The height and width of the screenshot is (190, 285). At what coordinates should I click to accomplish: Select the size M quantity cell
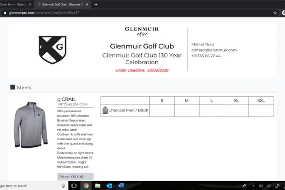187,111
